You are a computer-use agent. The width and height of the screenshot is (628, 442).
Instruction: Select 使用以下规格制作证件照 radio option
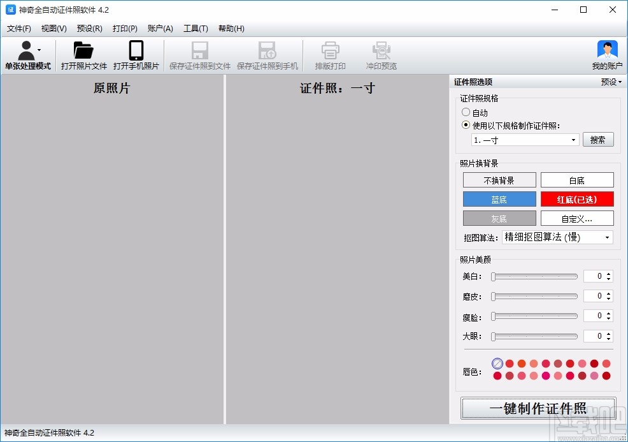coord(466,125)
